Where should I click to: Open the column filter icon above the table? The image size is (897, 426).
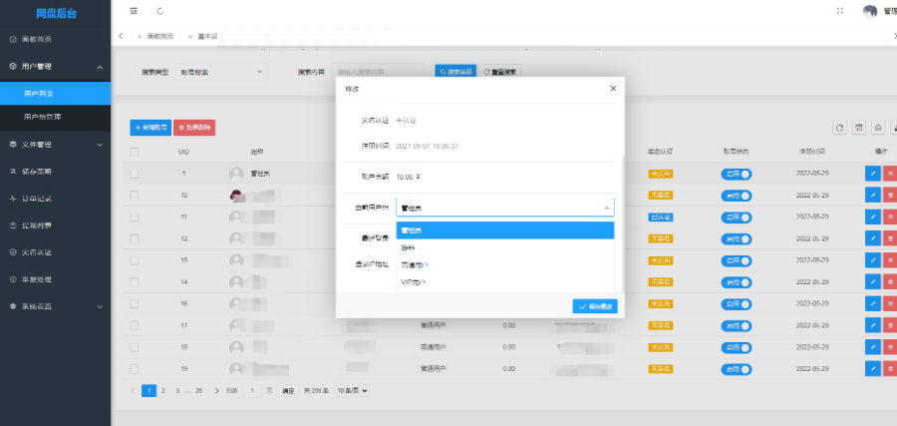click(x=859, y=128)
